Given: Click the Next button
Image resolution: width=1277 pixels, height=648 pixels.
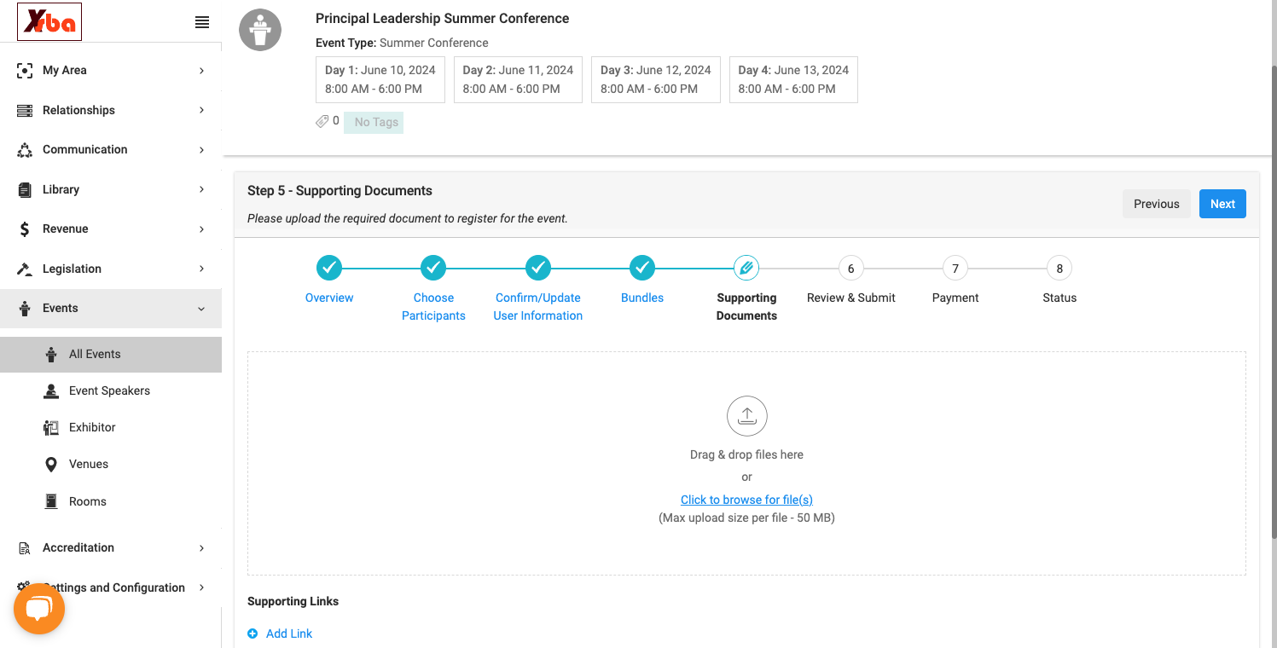Looking at the screenshot, I should click(x=1222, y=204).
